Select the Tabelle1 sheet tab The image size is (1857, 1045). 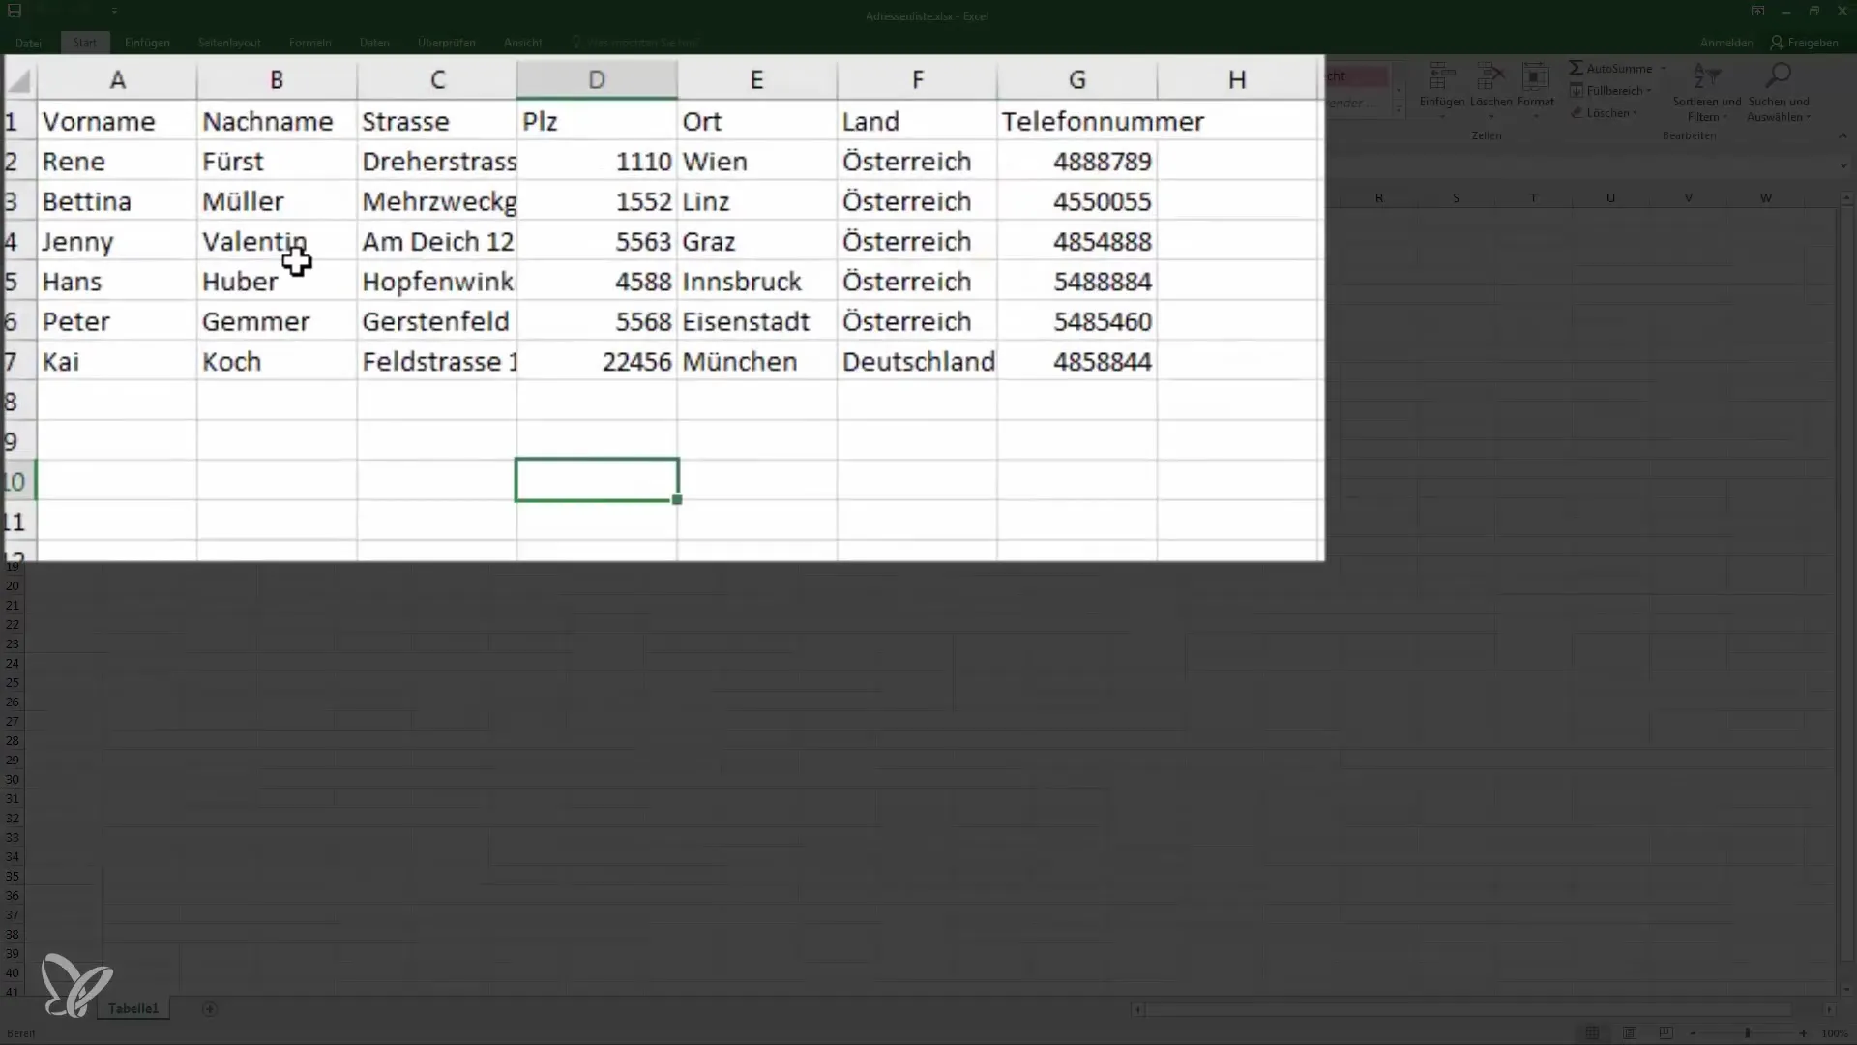click(x=133, y=1008)
